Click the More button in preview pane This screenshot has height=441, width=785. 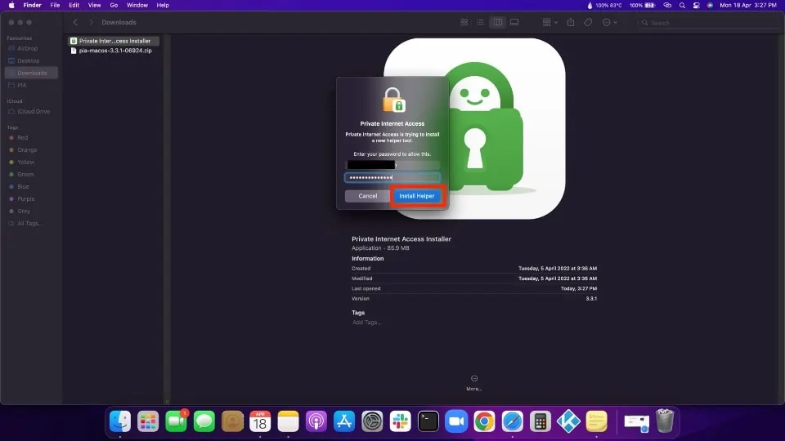point(473,382)
